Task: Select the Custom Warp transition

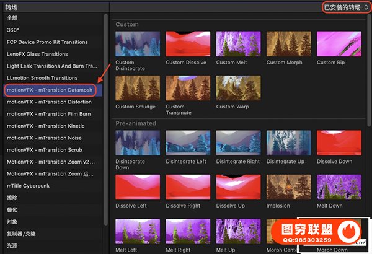Action: point(238,88)
